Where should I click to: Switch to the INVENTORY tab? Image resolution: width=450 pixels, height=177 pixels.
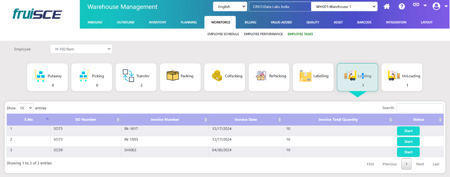pos(158,22)
